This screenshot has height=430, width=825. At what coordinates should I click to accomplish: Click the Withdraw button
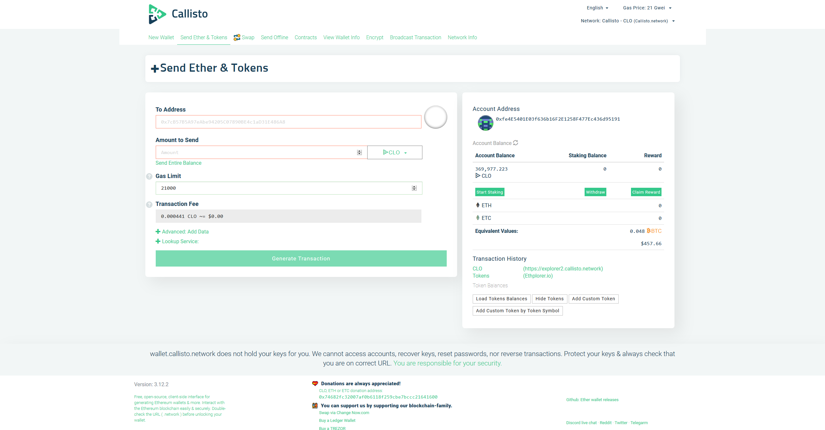click(595, 192)
